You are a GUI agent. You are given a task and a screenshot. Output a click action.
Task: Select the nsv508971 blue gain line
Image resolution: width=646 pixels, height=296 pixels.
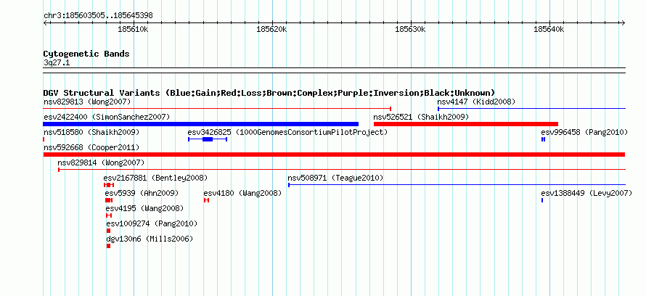point(457,185)
